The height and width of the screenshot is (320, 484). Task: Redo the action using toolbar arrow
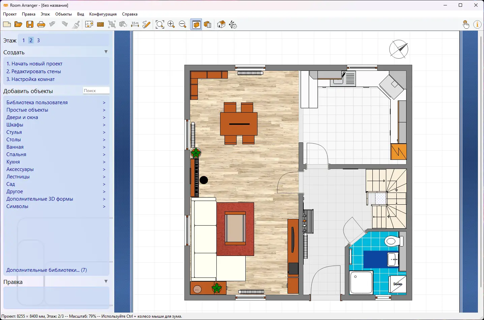(x=64, y=24)
